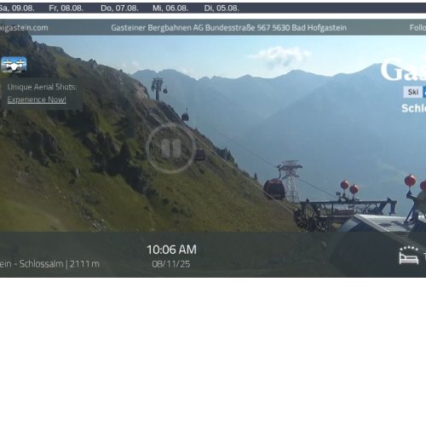
Task: Click the drone aerial shots thumbnail icon
Action: pyautogui.click(x=14, y=65)
